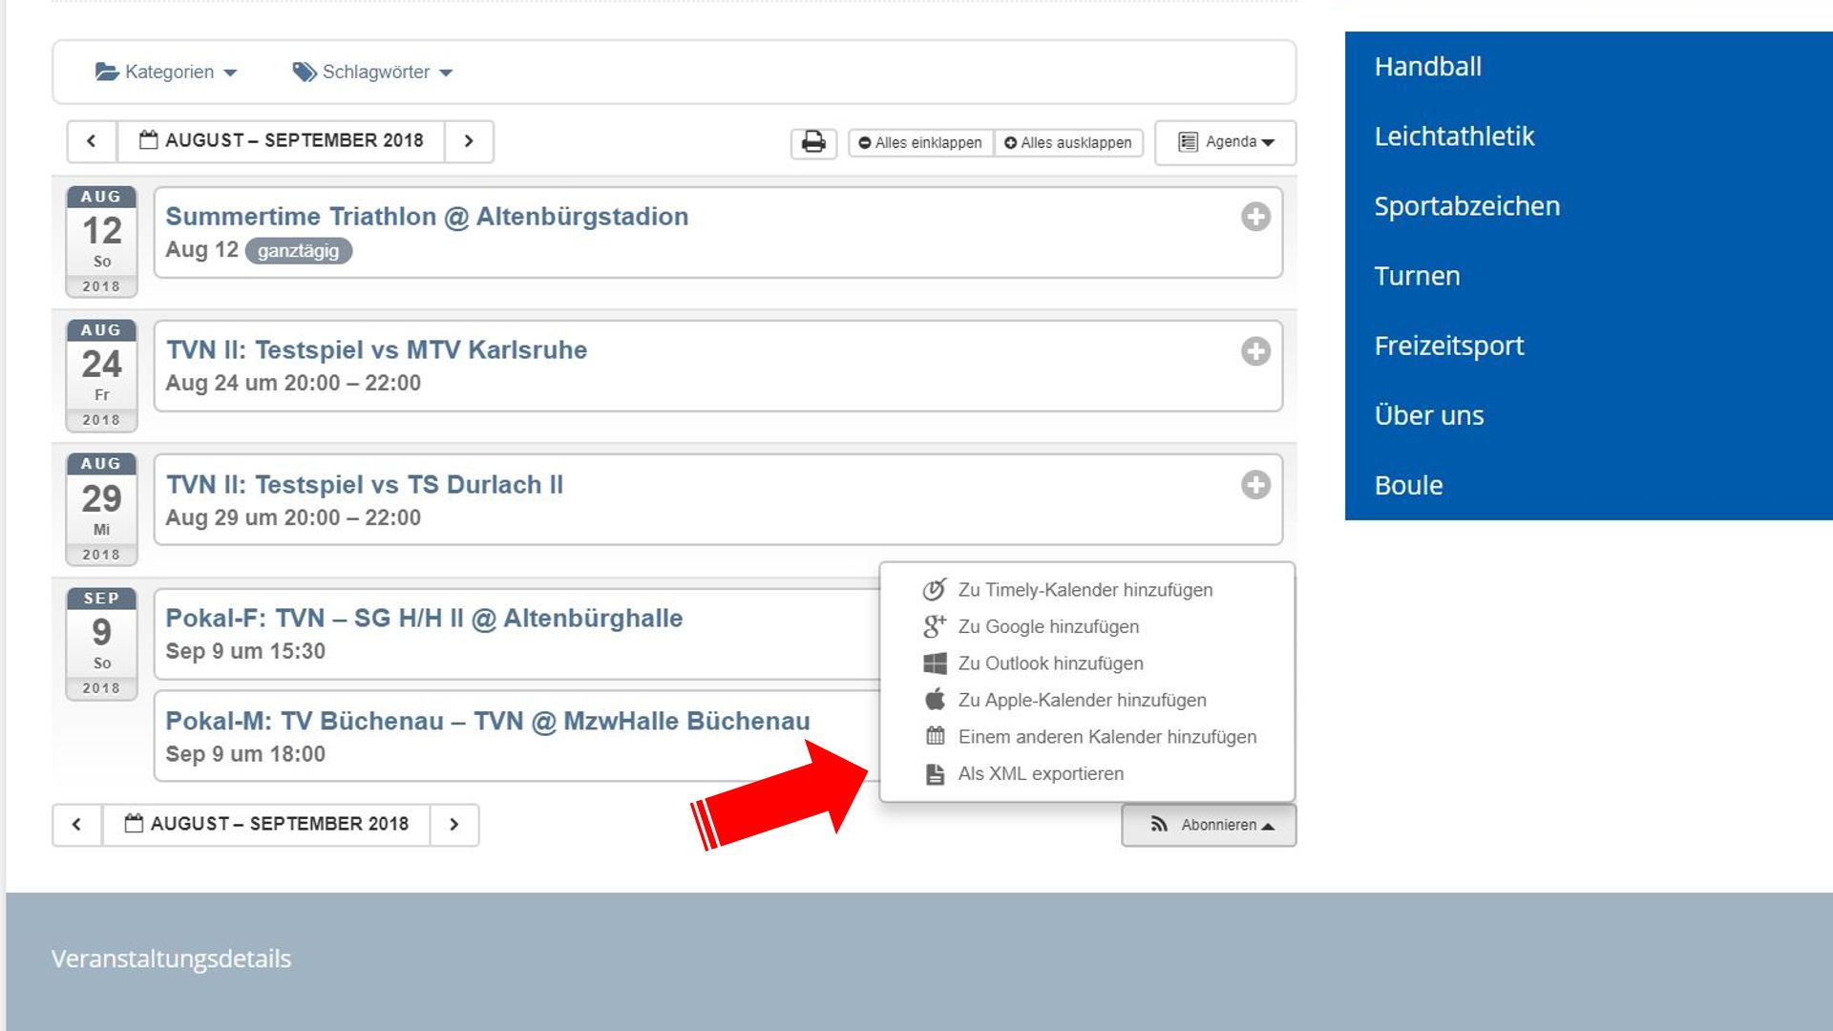
Task: Click the Abonnieren subscribe button
Action: (x=1209, y=825)
